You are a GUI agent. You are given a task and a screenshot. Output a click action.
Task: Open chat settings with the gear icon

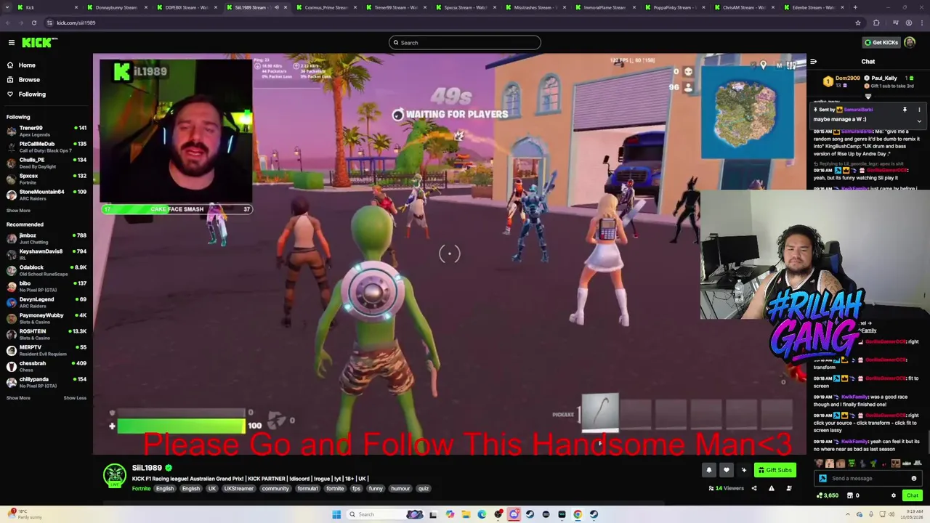tap(894, 495)
